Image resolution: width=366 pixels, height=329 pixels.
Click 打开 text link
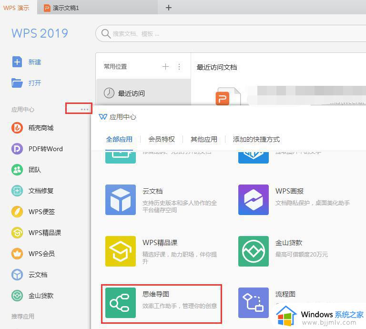[35, 83]
